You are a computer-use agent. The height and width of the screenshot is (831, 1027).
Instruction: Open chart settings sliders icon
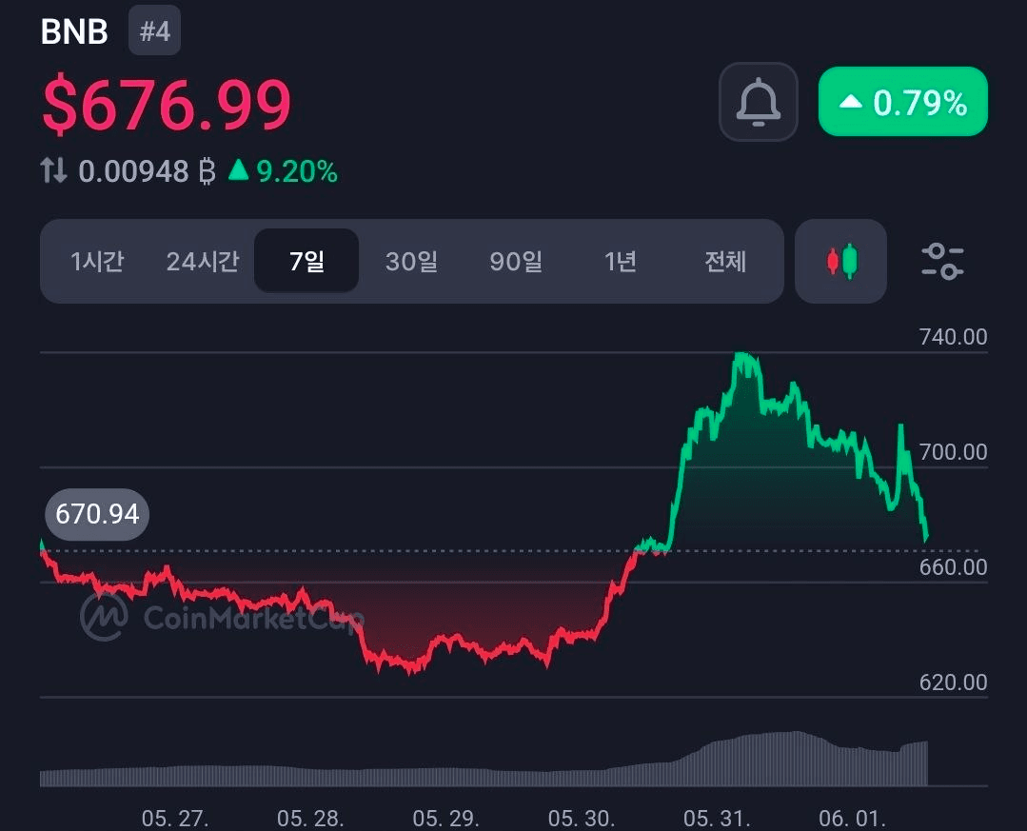[942, 261]
